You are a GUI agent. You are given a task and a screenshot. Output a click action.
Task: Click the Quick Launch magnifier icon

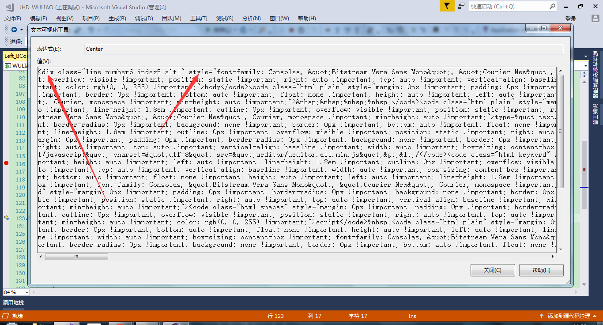coord(553,6)
